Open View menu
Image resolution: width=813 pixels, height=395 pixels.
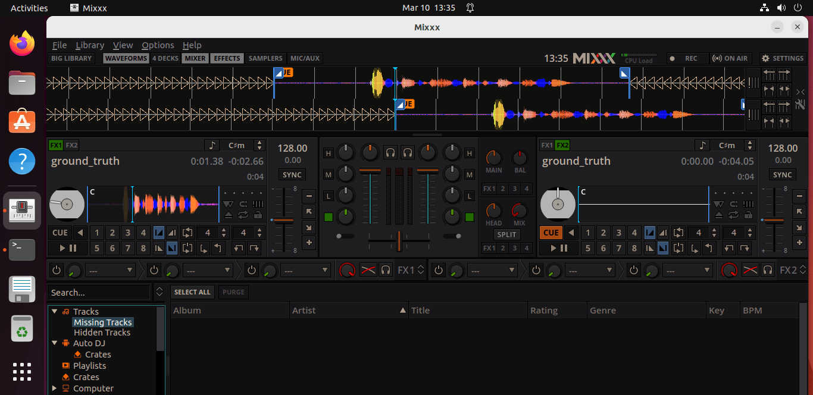(x=123, y=45)
